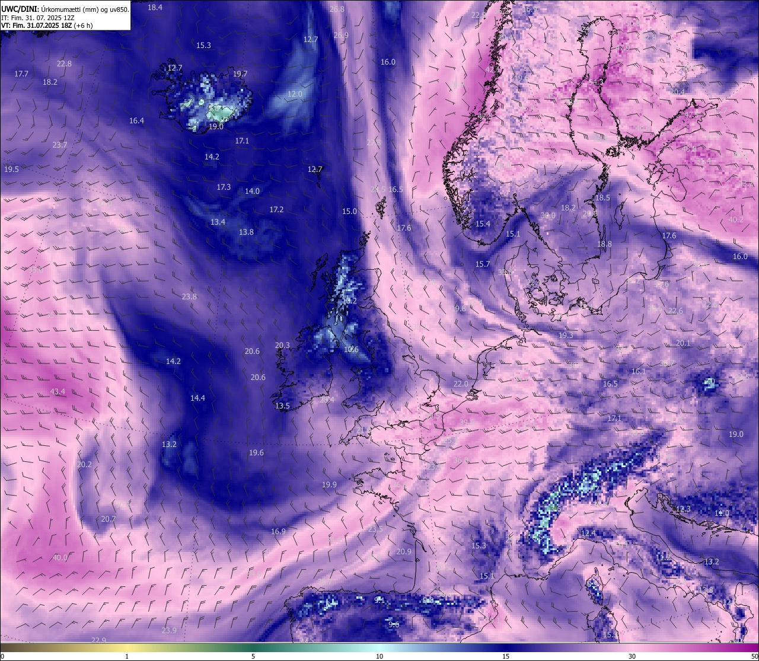Select the 12.3 value near the Adriatic
The width and height of the screenshot is (759, 661).
[x=683, y=509]
